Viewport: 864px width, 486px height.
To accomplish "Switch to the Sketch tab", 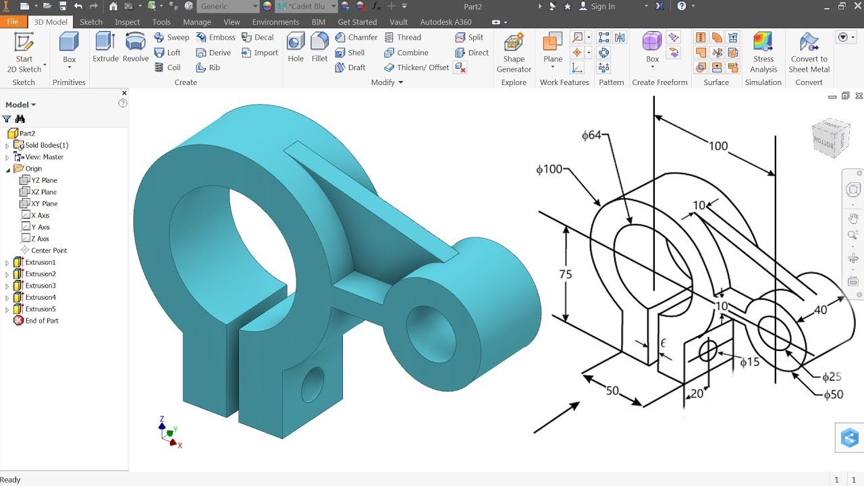I will [x=91, y=22].
